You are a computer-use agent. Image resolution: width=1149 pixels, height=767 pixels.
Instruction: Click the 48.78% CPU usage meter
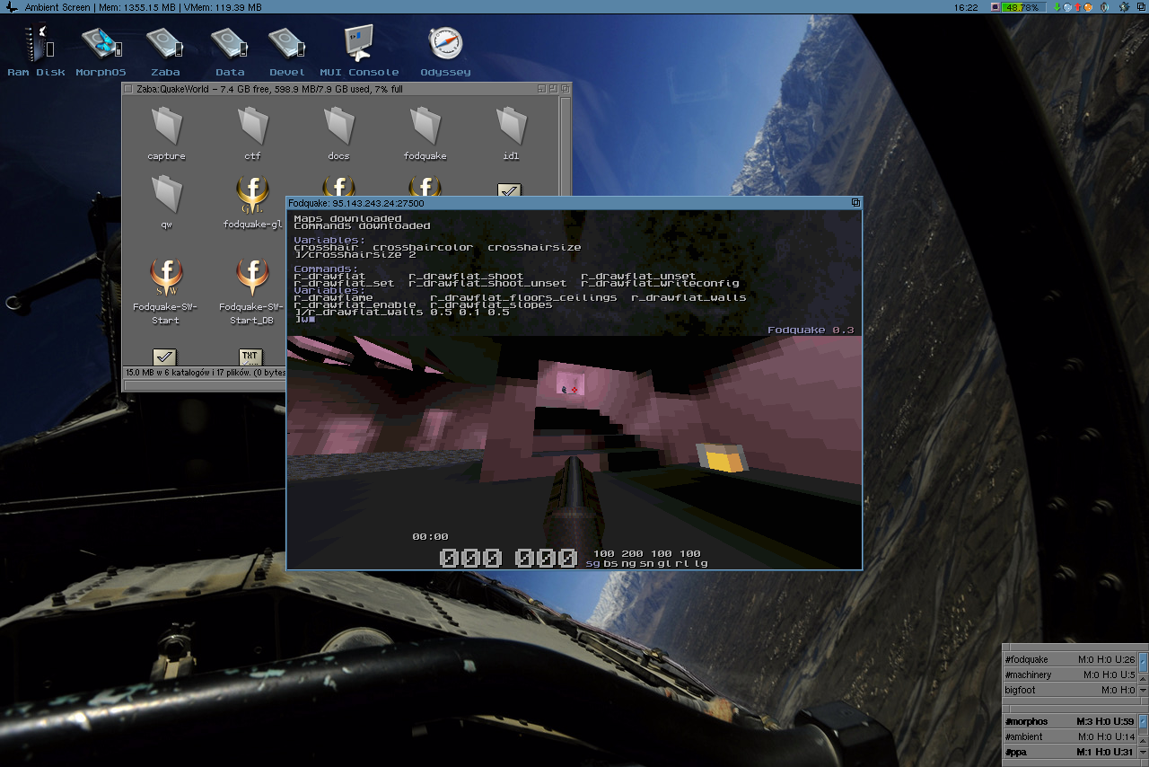coord(1024,7)
